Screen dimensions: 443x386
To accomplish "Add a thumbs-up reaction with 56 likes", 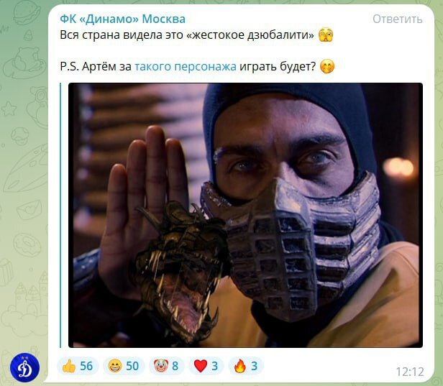I will click(78, 366).
